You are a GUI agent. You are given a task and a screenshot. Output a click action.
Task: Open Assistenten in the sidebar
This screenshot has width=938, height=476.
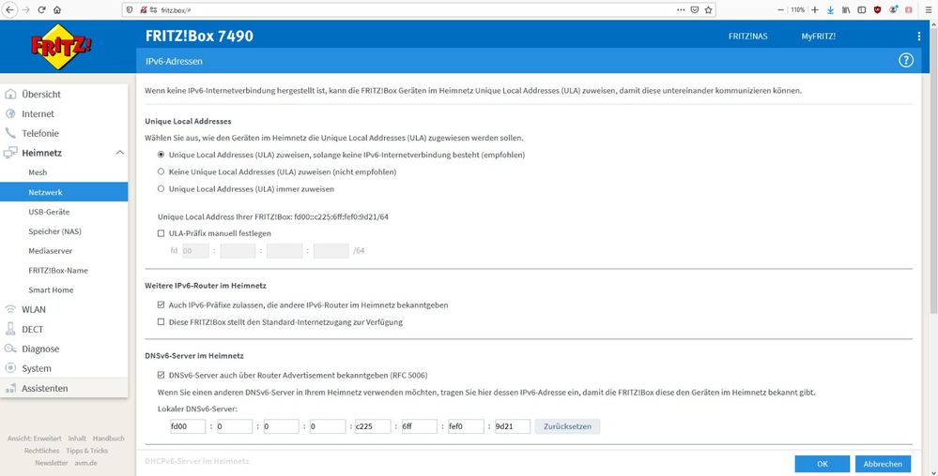coord(64,388)
